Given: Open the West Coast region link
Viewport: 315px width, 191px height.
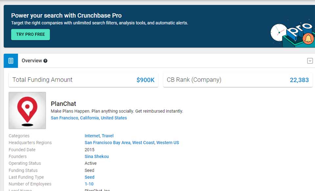Looking at the screenshot, I should click(143, 143).
